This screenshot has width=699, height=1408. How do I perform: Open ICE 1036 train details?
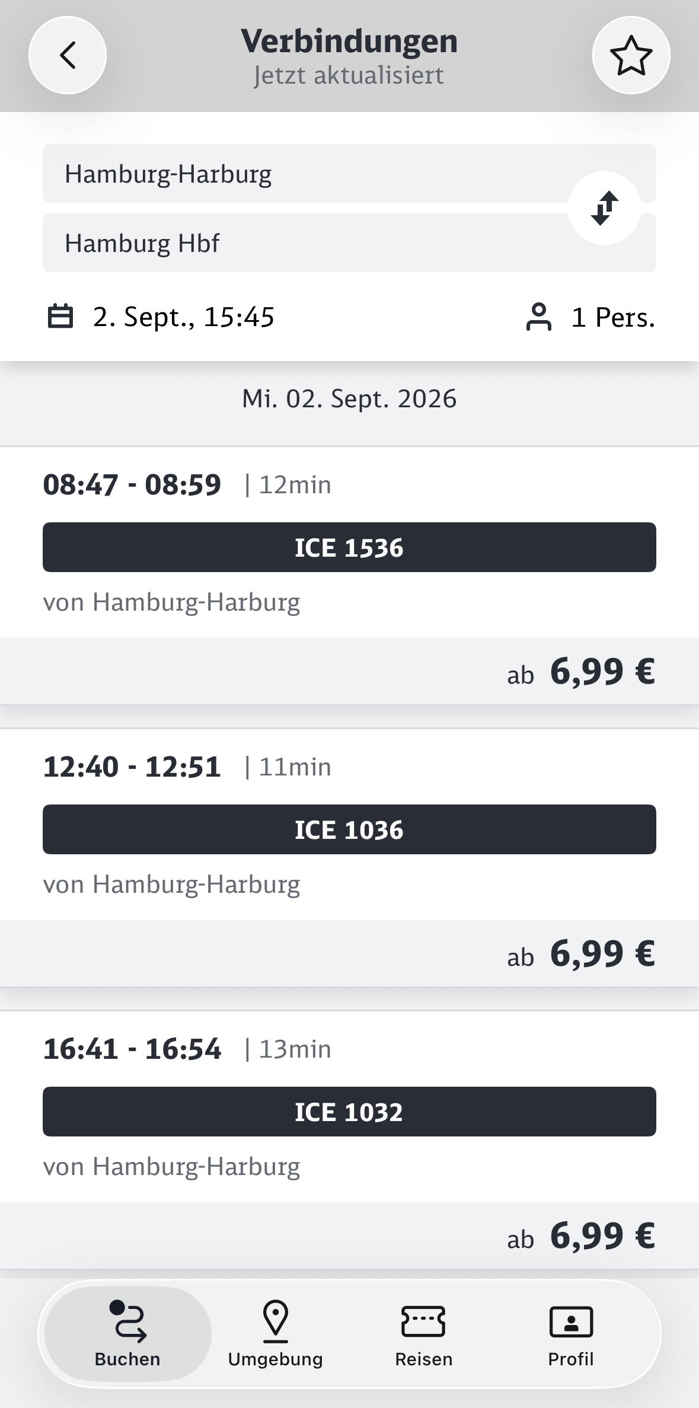click(x=349, y=829)
